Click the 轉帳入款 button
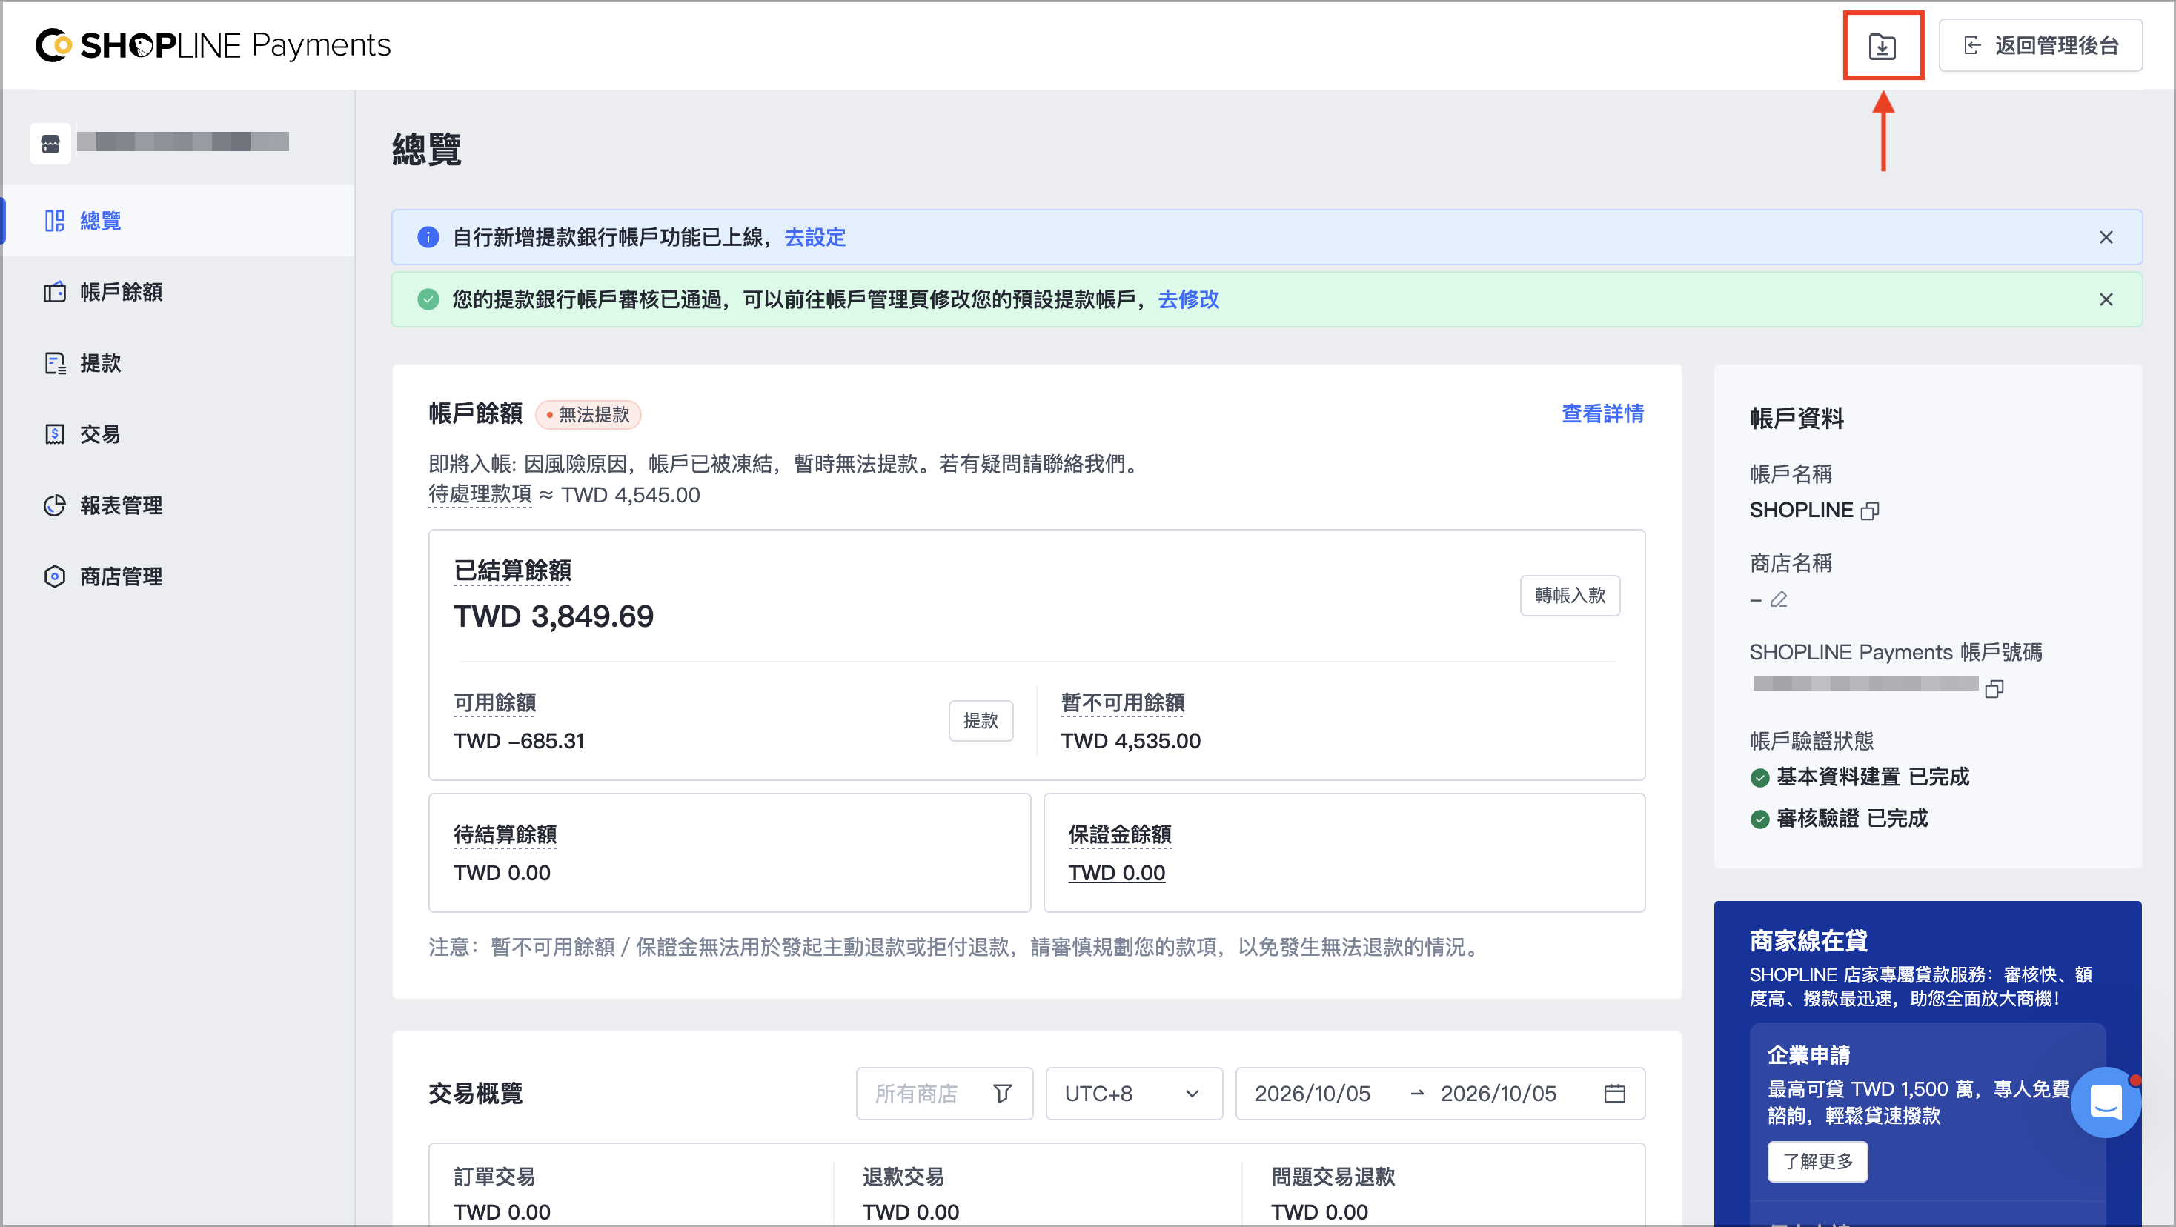The width and height of the screenshot is (2176, 1227). (x=1570, y=595)
